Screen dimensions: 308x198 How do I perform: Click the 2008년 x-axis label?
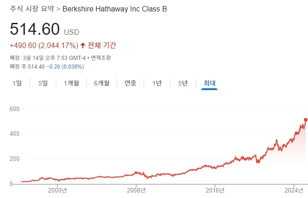point(136,190)
